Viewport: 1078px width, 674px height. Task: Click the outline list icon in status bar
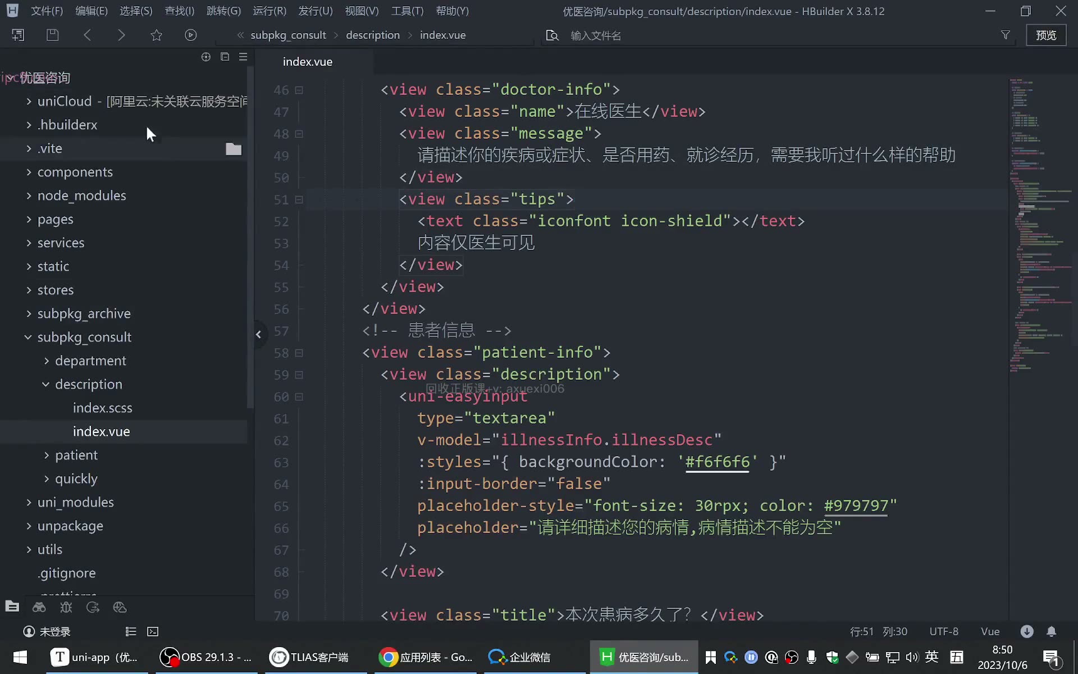pyautogui.click(x=131, y=632)
